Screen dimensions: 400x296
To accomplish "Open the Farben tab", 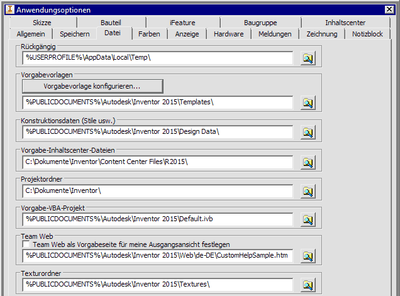I will point(149,34).
